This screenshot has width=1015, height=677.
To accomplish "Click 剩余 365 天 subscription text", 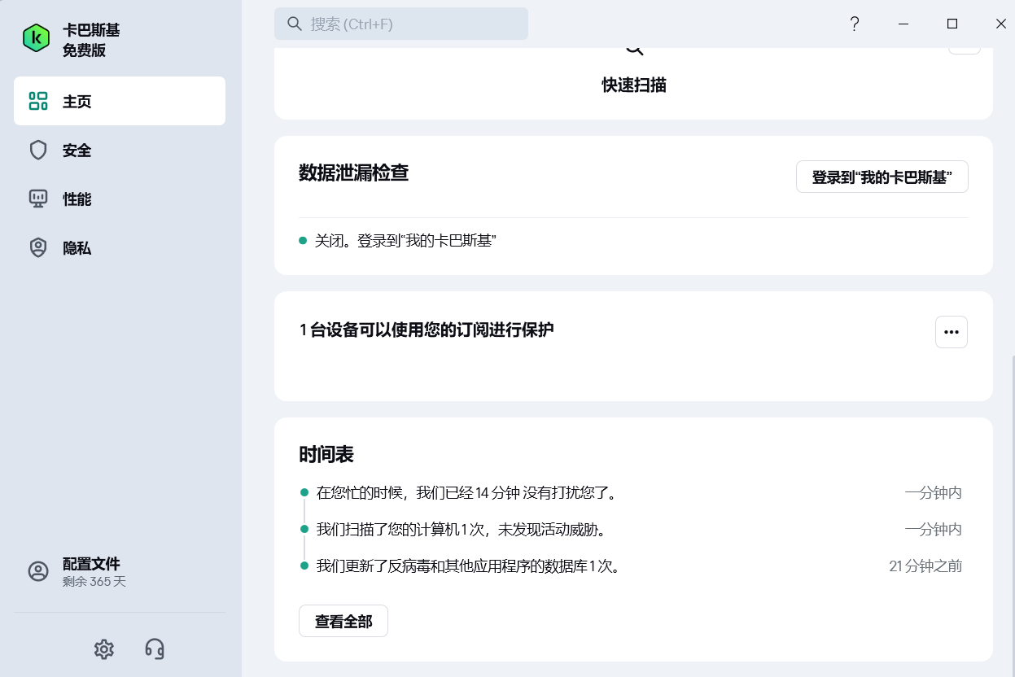I will pyautogui.click(x=94, y=582).
